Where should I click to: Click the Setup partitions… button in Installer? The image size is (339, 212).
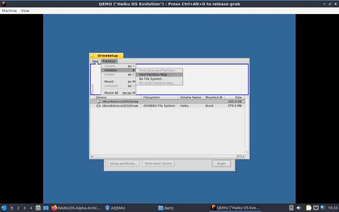(123, 164)
